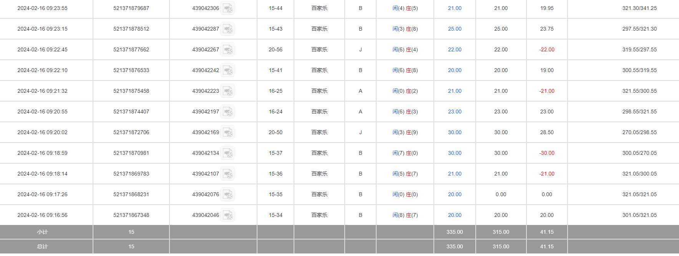Click the 小计 subtotal row label
This screenshot has width=679, height=256.
click(x=42, y=232)
